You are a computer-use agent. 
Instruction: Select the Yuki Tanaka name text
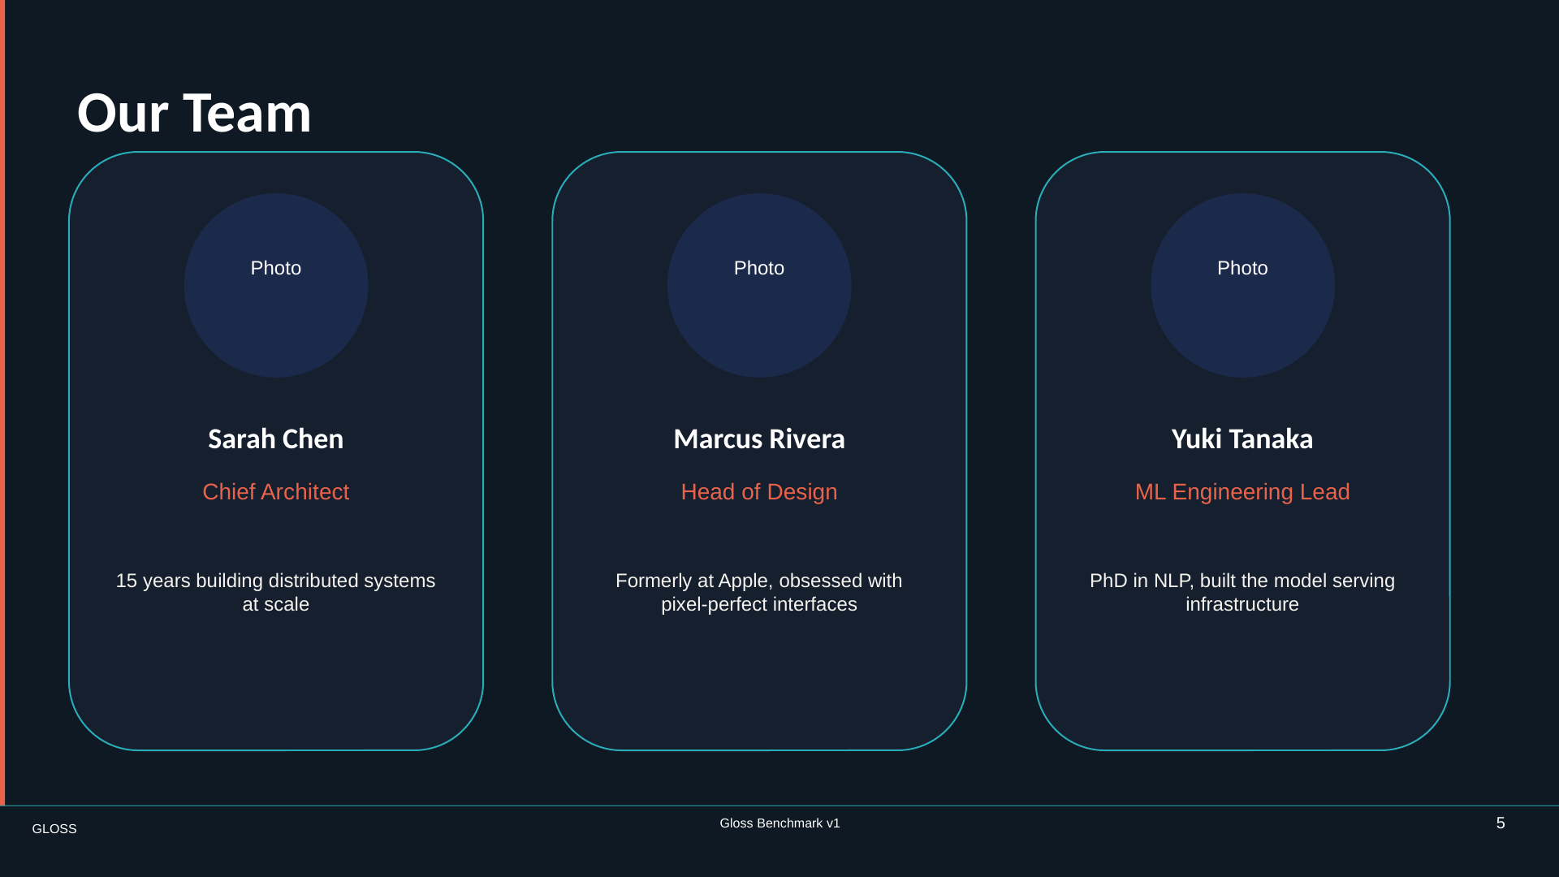coord(1242,438)
